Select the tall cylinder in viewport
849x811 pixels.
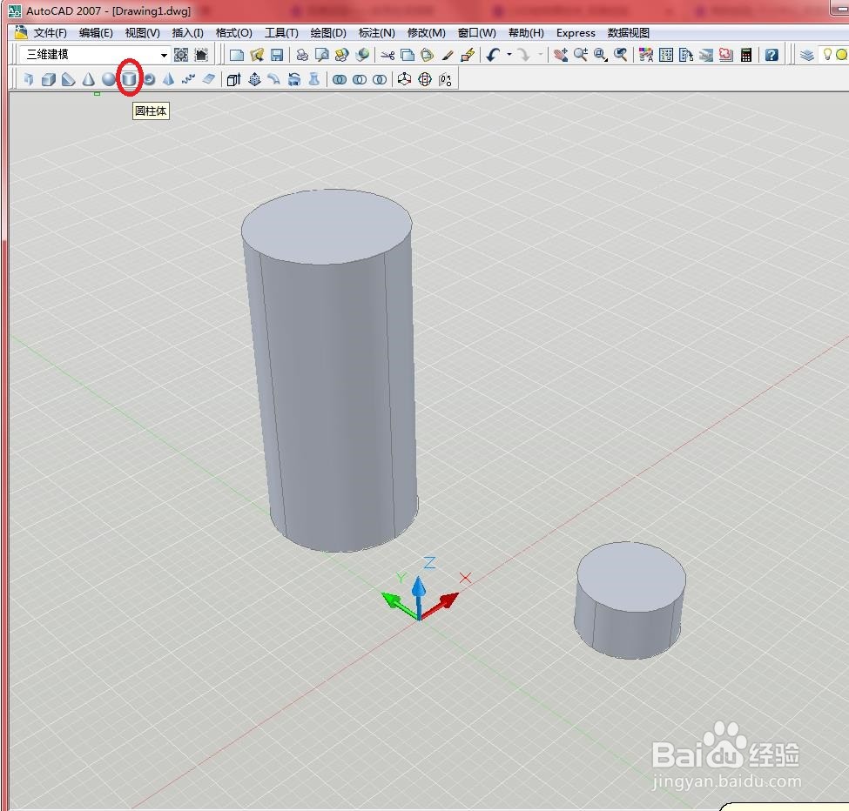(x=330, y=372)
